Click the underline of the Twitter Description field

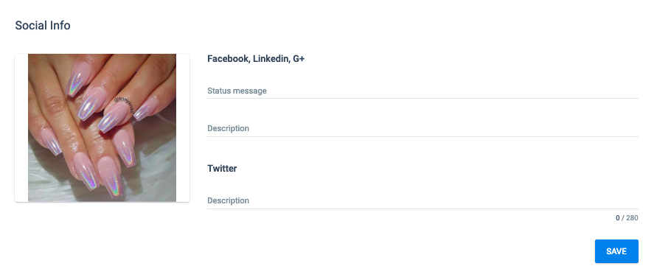tap(422, 209)
